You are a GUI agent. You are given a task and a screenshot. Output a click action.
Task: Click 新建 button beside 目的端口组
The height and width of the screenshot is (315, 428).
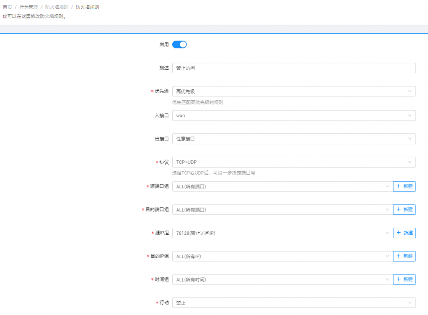click(404, 210)
